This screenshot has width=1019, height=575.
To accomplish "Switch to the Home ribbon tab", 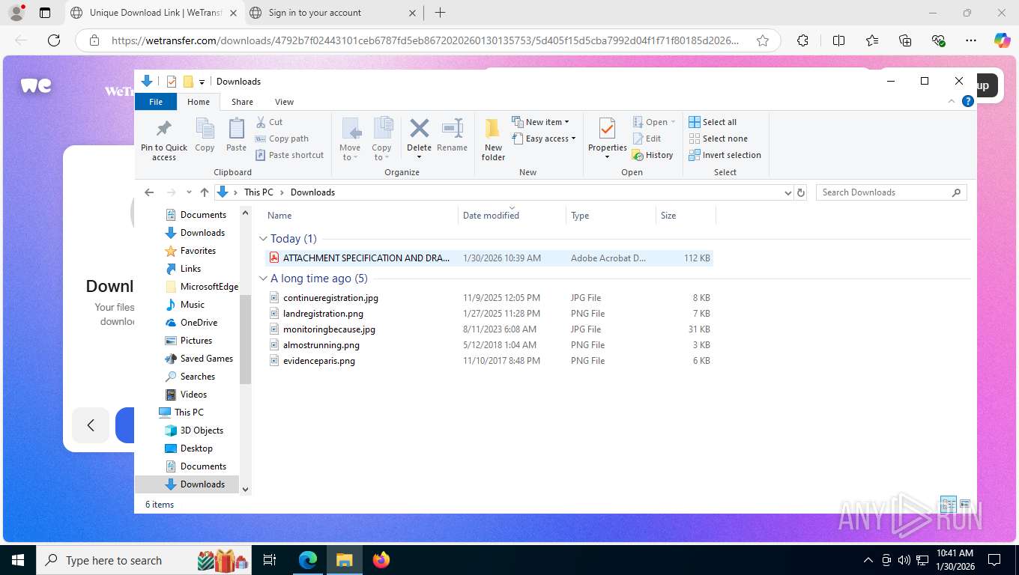I will 199,102.
